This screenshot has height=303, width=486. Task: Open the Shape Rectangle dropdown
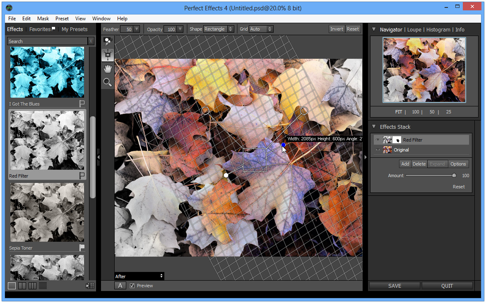[219, 29]
